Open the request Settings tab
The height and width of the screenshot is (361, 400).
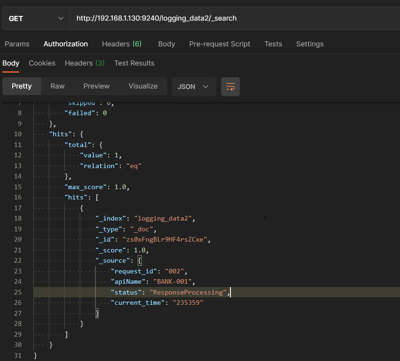pos(310,44)
